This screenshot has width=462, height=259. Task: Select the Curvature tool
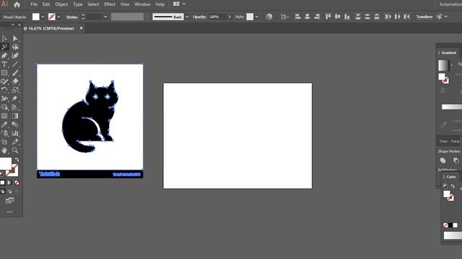point(15,55)
